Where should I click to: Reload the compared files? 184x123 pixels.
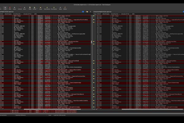65,8
